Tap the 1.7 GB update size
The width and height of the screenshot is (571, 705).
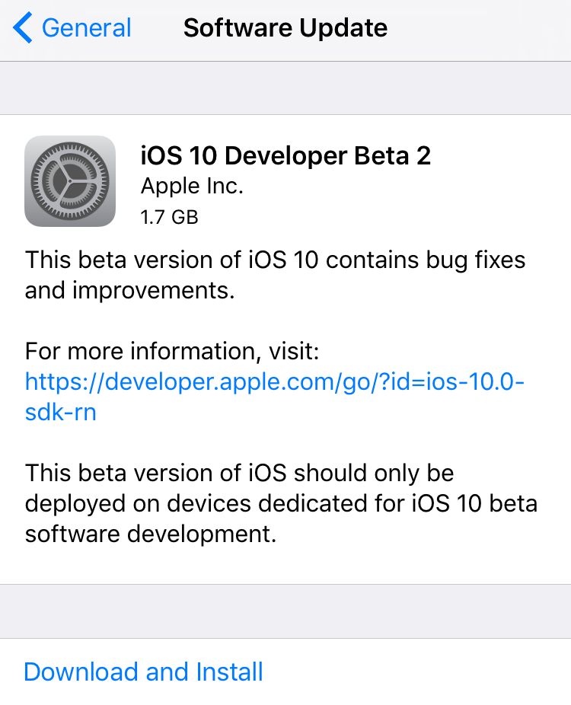(169, 217)
